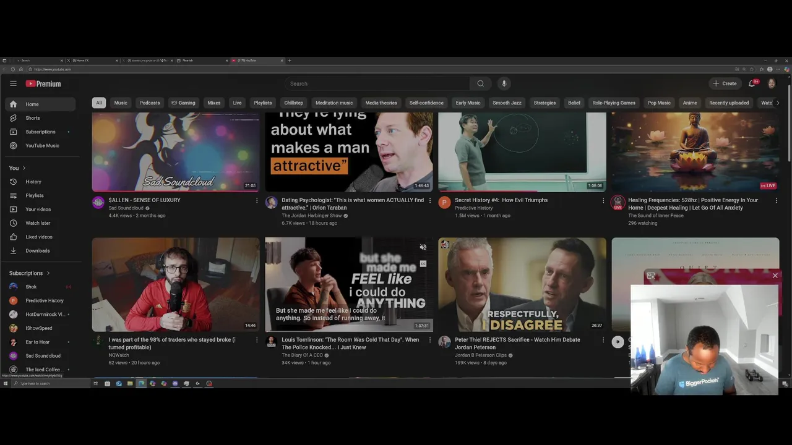Open IShowSpeed subscription channel
This screenshot has width=792, height=445.
pos(40,328)
